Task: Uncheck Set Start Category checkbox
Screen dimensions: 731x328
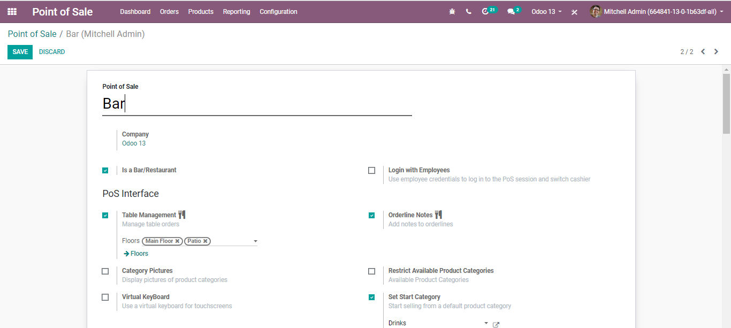Action: 372,298
